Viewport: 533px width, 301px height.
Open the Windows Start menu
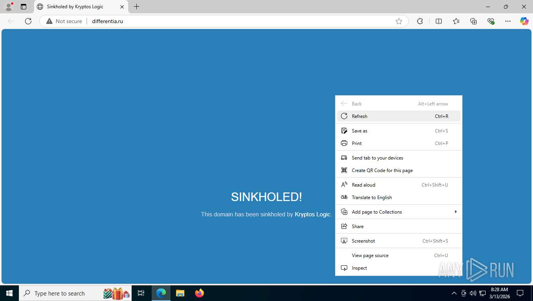pos(9,293)
